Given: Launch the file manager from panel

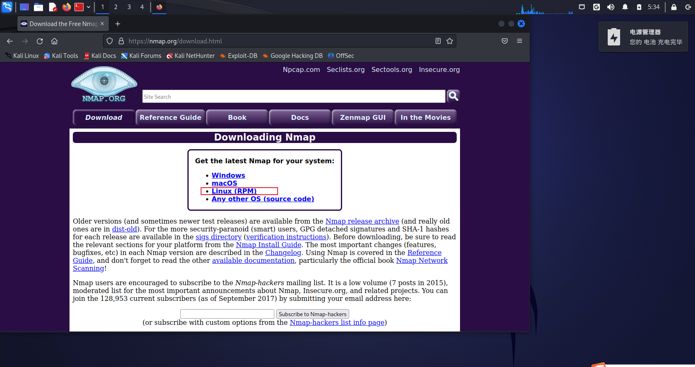Looking at the screenshot, I should click(x=38, y=7).
